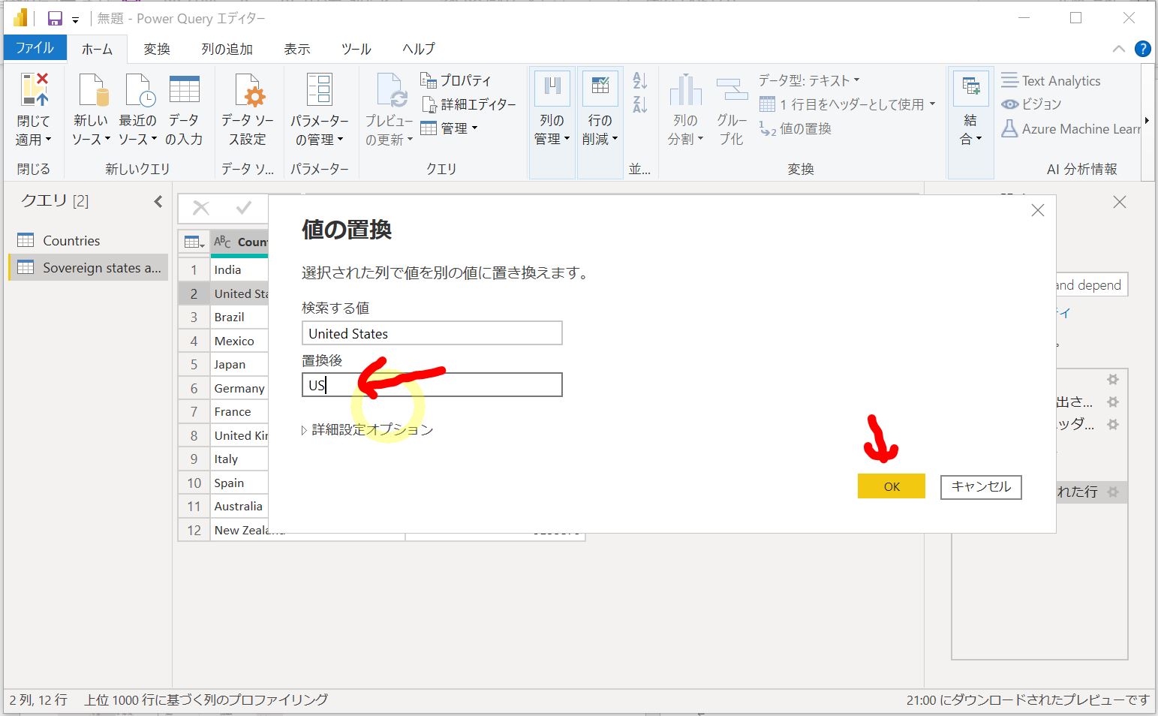
Task: Click the Reduce Rows (行の削減) icon
Action: coord(600,89)
